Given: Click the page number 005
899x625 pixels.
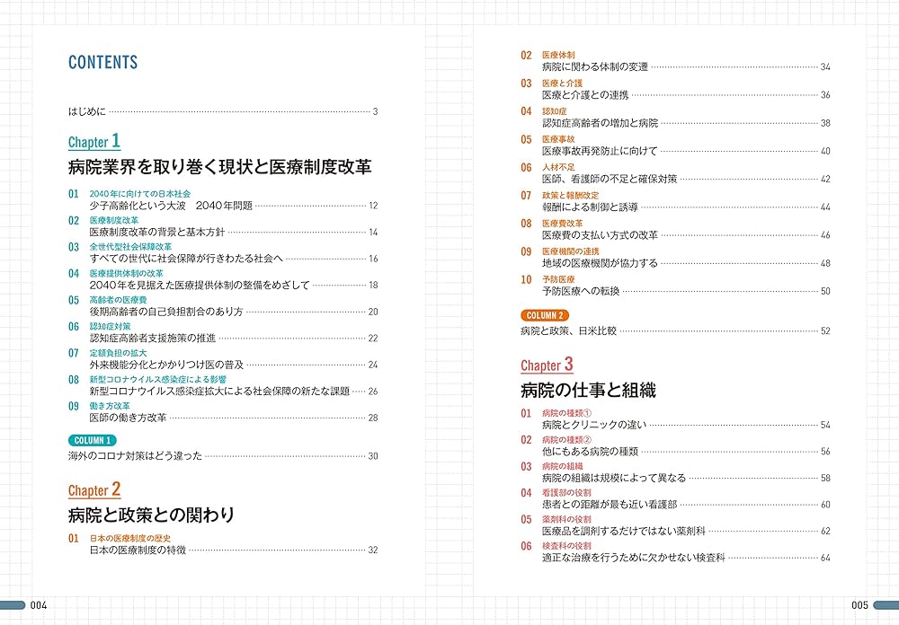Looking at the screenshot, I should coord(861,606).
